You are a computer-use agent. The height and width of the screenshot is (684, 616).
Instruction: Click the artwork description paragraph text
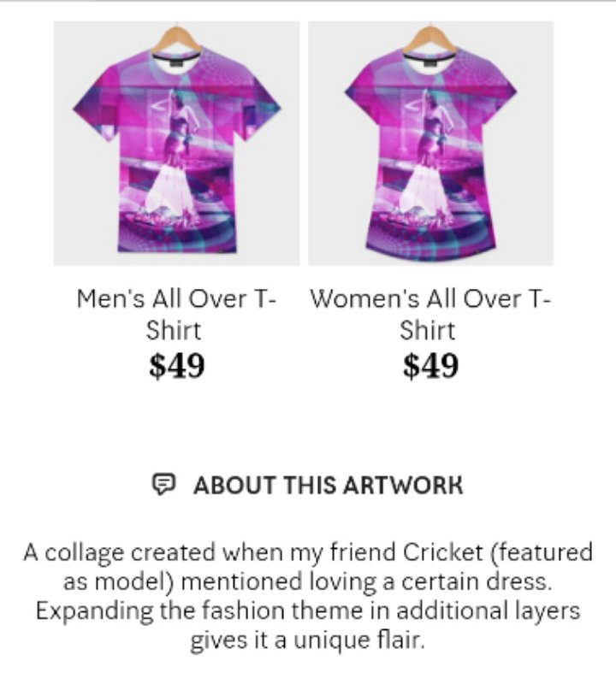point(308,596)
